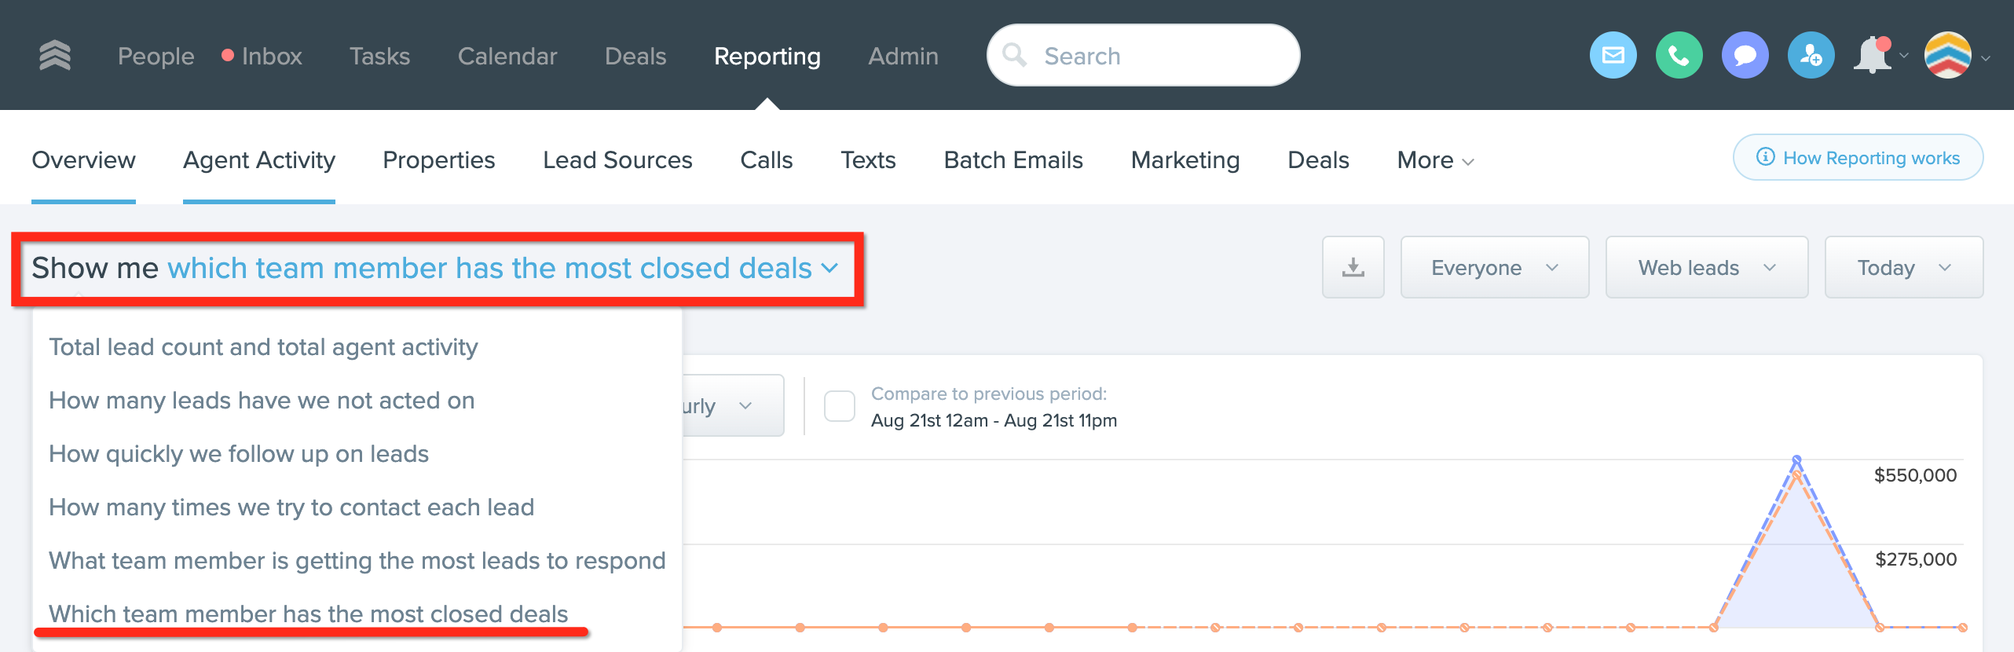Expand the More reporting tabs menu
This screenshot has height=652, width=2014.
pos(1435,160)
